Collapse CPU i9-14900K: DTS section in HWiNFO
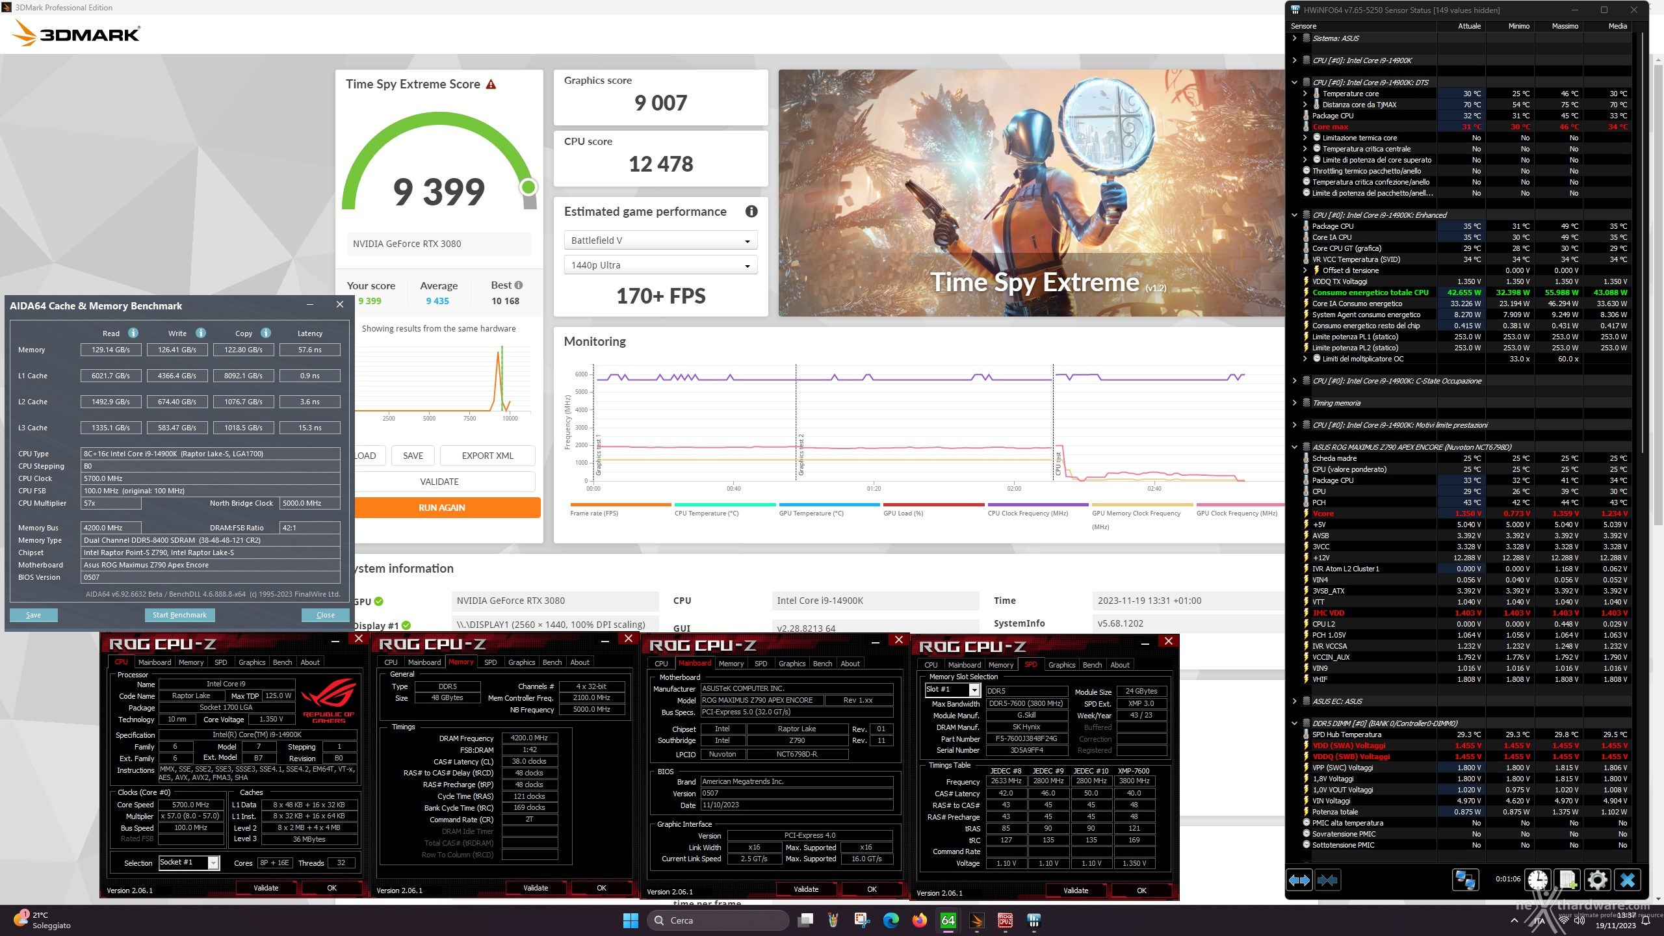1664x936 pixels. (1294, 83)
